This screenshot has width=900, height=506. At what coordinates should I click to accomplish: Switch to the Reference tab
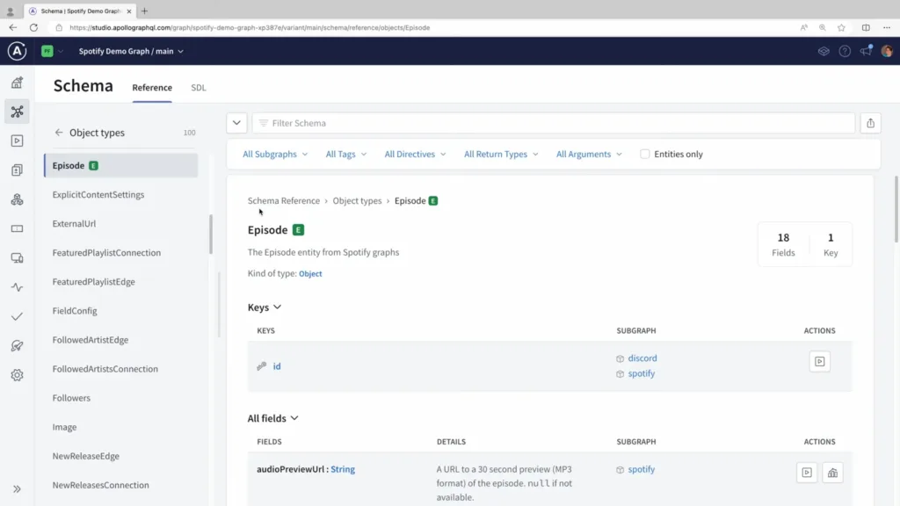pos(152,88)
